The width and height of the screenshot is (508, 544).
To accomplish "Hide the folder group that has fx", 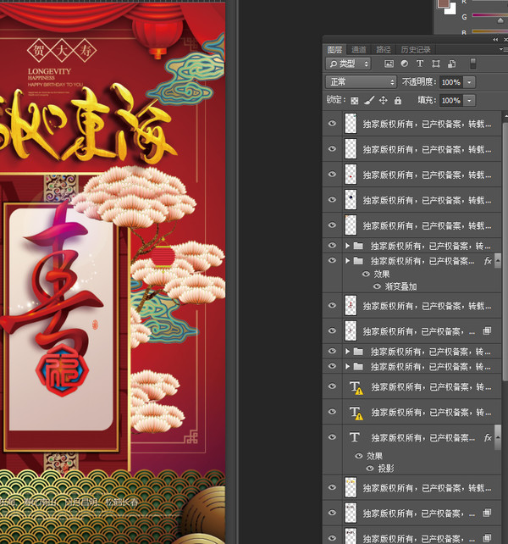I will tap(332, 260).
